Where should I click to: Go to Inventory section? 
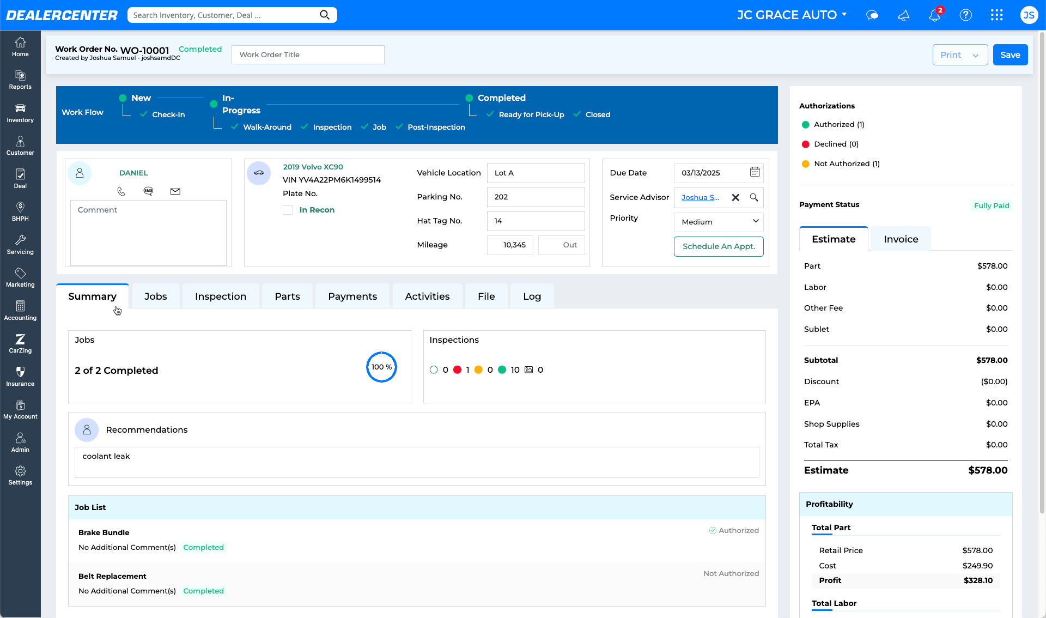[x=20, y=113]
